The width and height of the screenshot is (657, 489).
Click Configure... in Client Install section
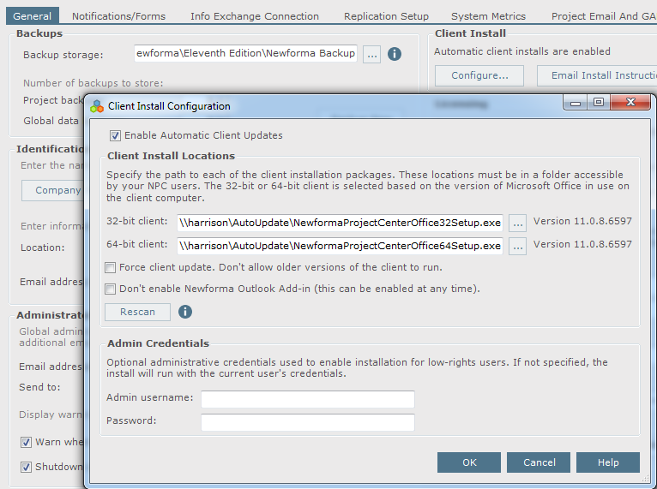pos(479,75)
